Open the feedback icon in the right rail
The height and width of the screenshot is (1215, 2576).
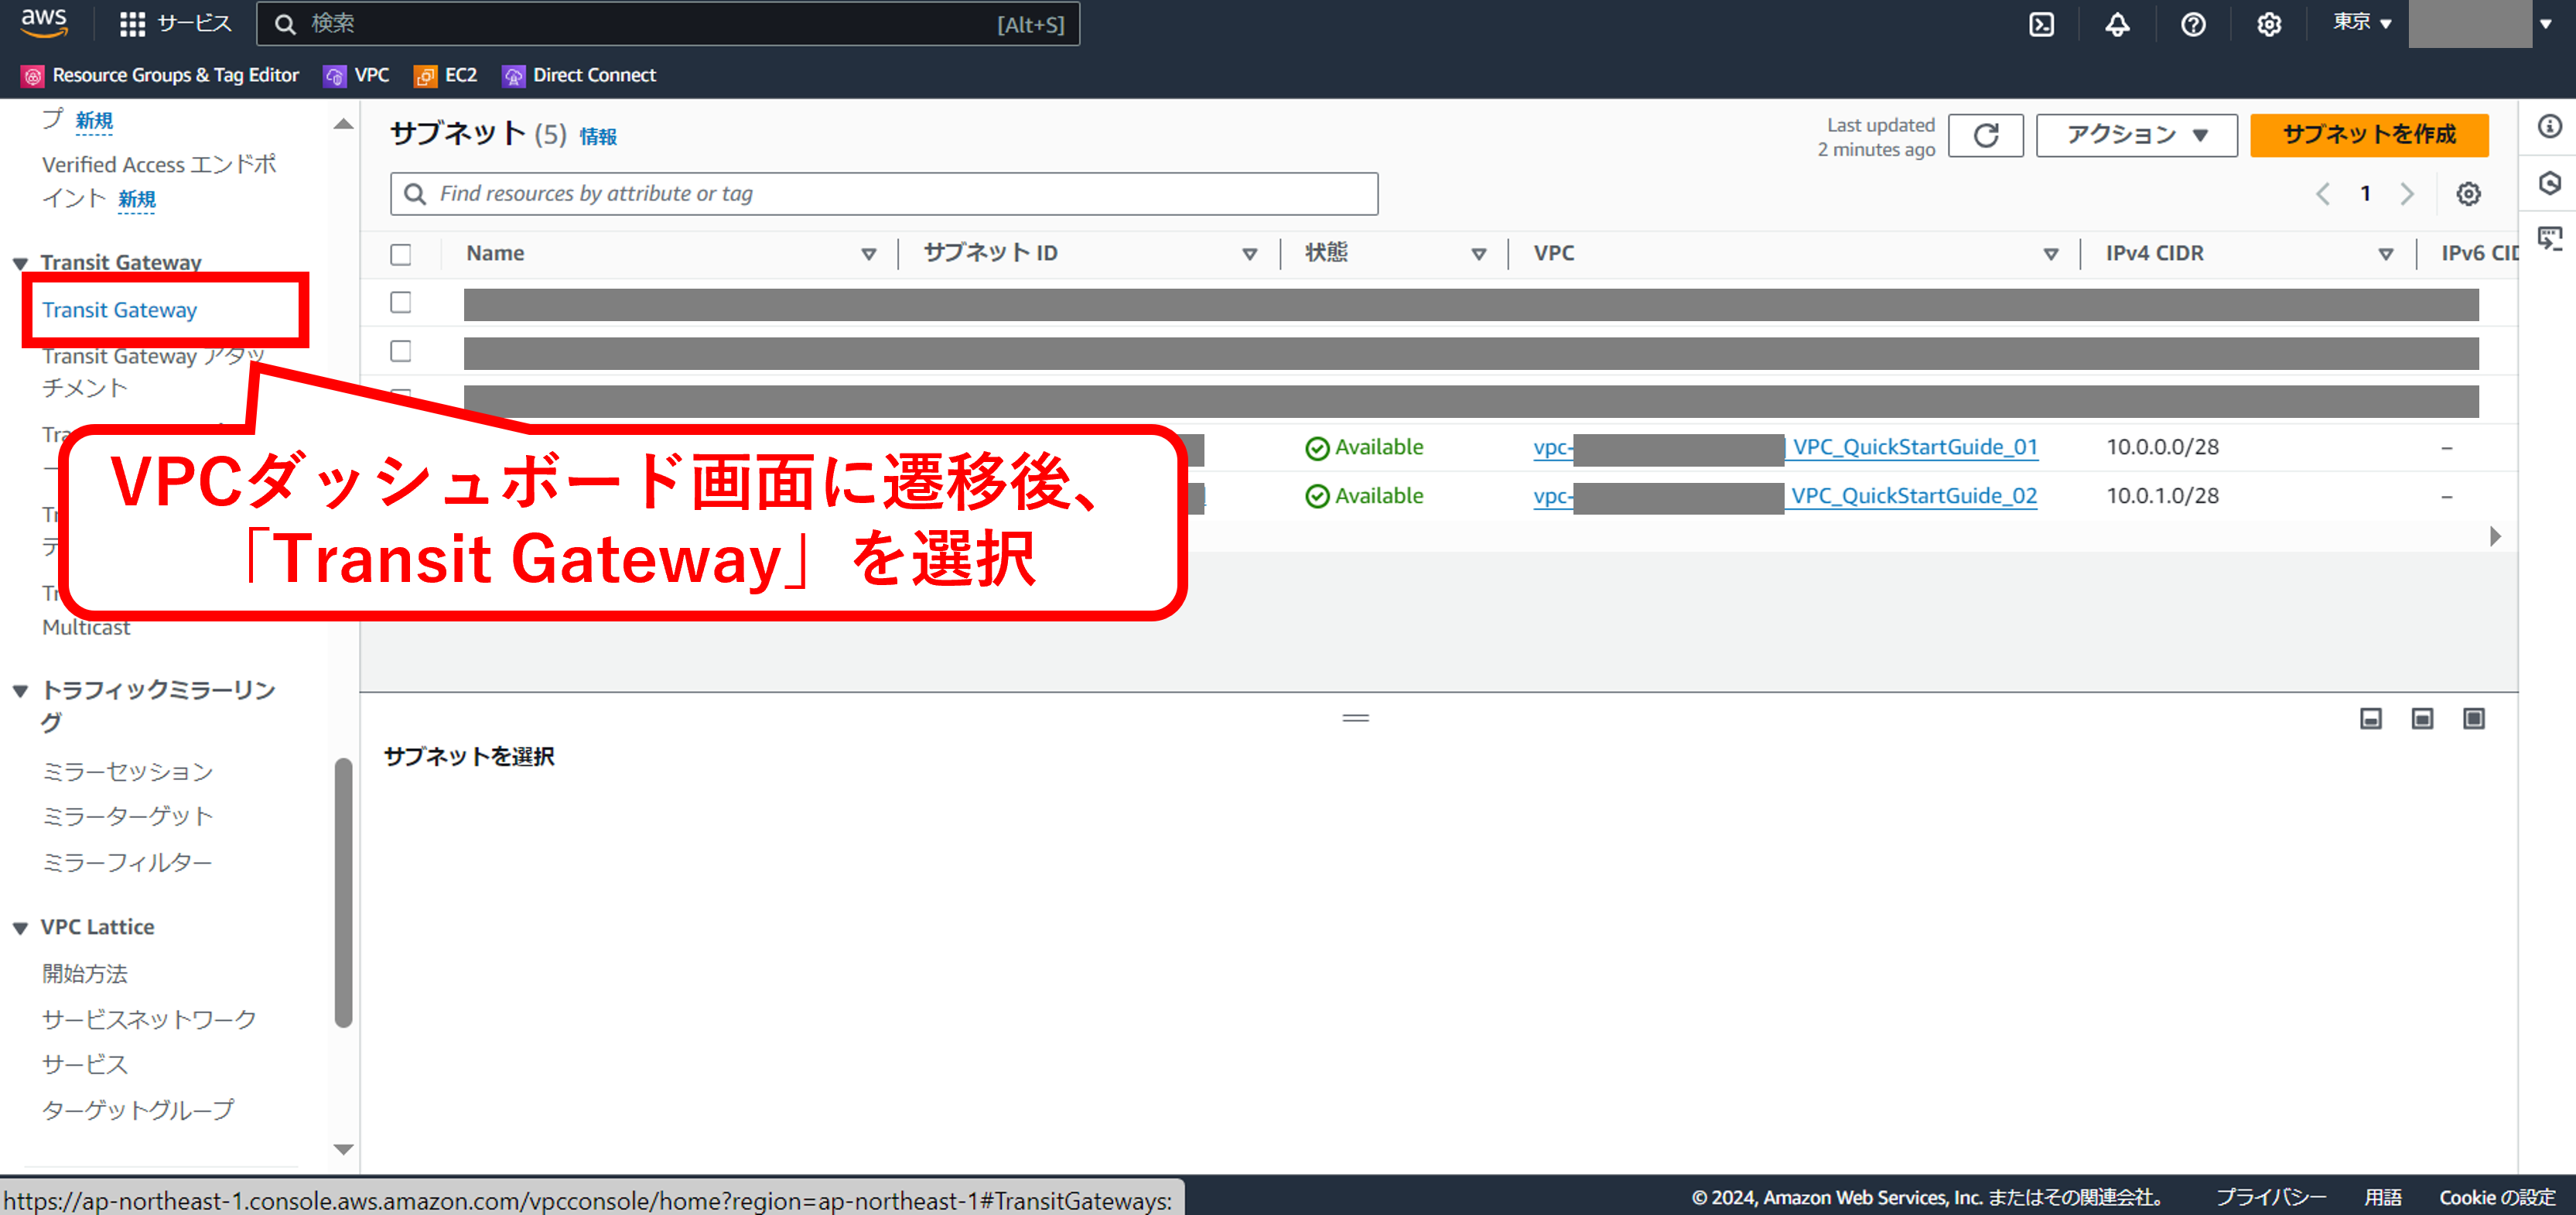[2549, 239]
